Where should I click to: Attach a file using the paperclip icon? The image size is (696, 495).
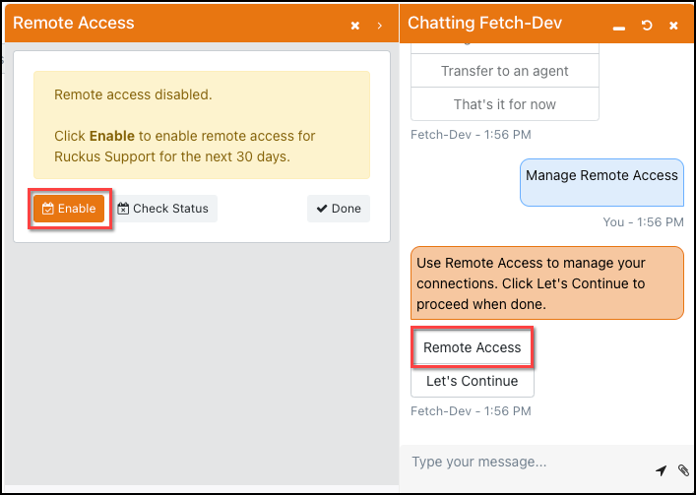click(x=683, y=470)
